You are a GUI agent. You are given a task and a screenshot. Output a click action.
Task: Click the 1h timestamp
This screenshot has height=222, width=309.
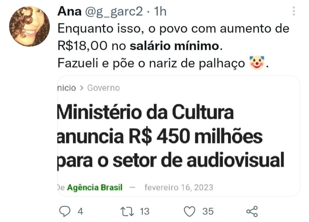pos(160,11)
